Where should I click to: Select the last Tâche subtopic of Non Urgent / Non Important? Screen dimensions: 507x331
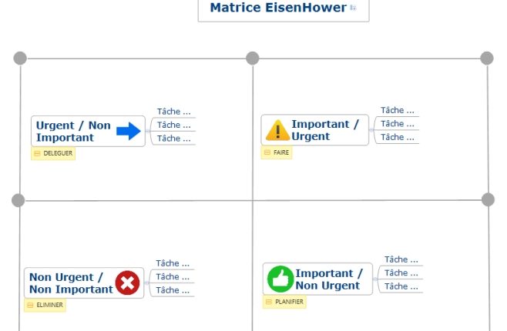point(173,290)
